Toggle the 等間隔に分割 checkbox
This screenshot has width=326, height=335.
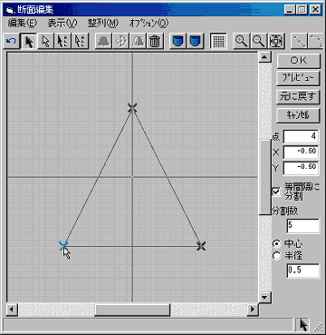pyautogui.click(x=276, y=192)
